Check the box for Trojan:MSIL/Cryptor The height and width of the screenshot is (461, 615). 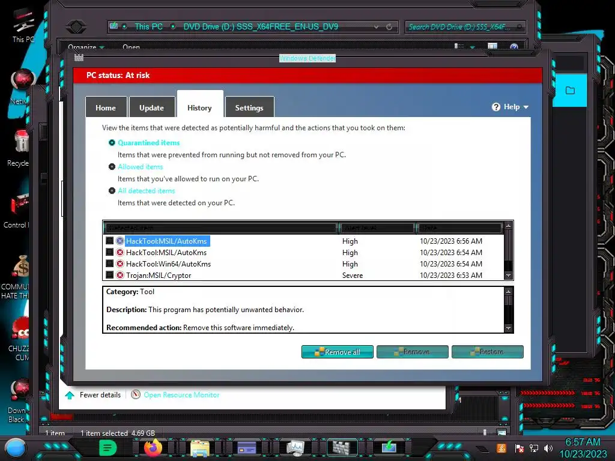110,275
